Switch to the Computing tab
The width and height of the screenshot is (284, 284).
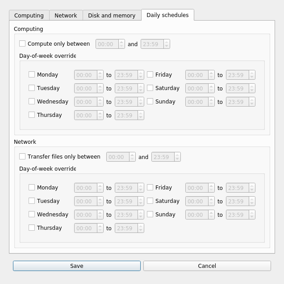pos(29,15)
